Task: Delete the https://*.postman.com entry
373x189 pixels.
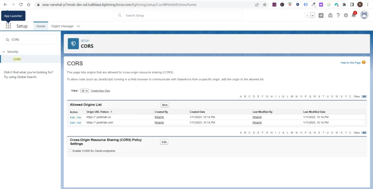Action: click(79, 123)
